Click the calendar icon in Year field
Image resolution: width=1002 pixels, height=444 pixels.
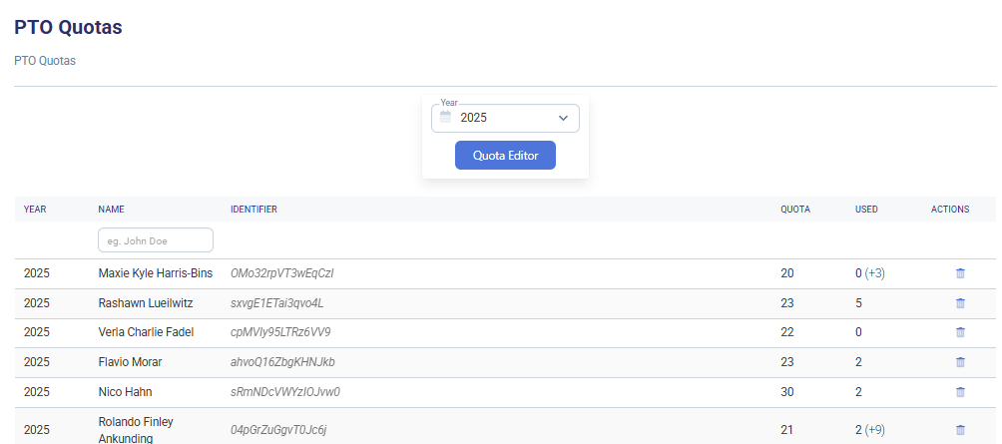pos(446,118)
